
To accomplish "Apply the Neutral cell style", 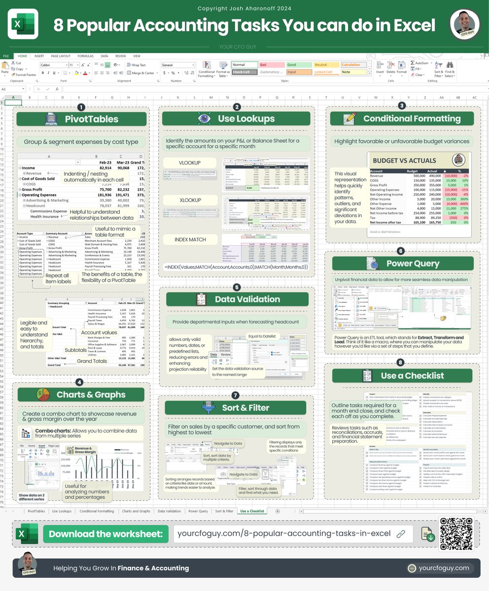I will click(327, 65).
